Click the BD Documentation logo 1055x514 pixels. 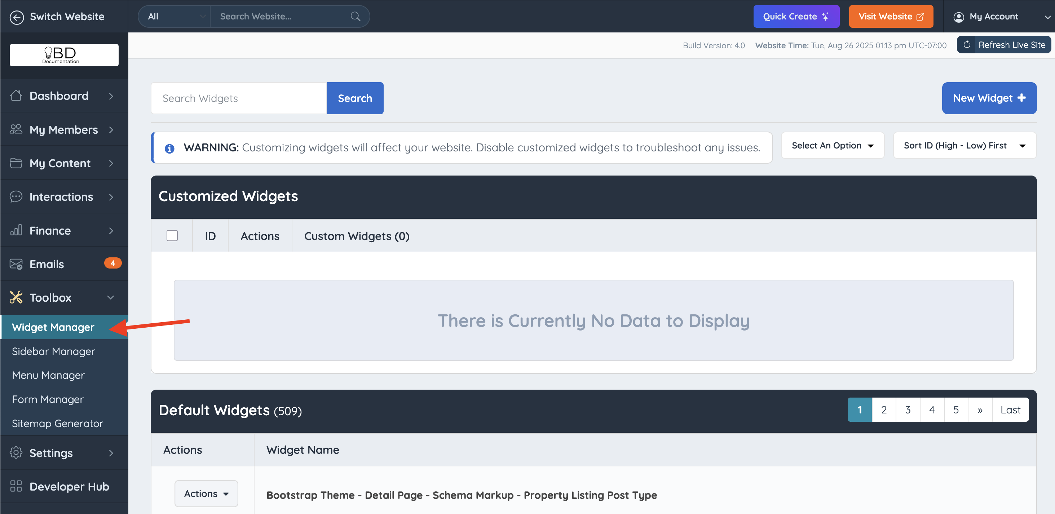point(64,55)
